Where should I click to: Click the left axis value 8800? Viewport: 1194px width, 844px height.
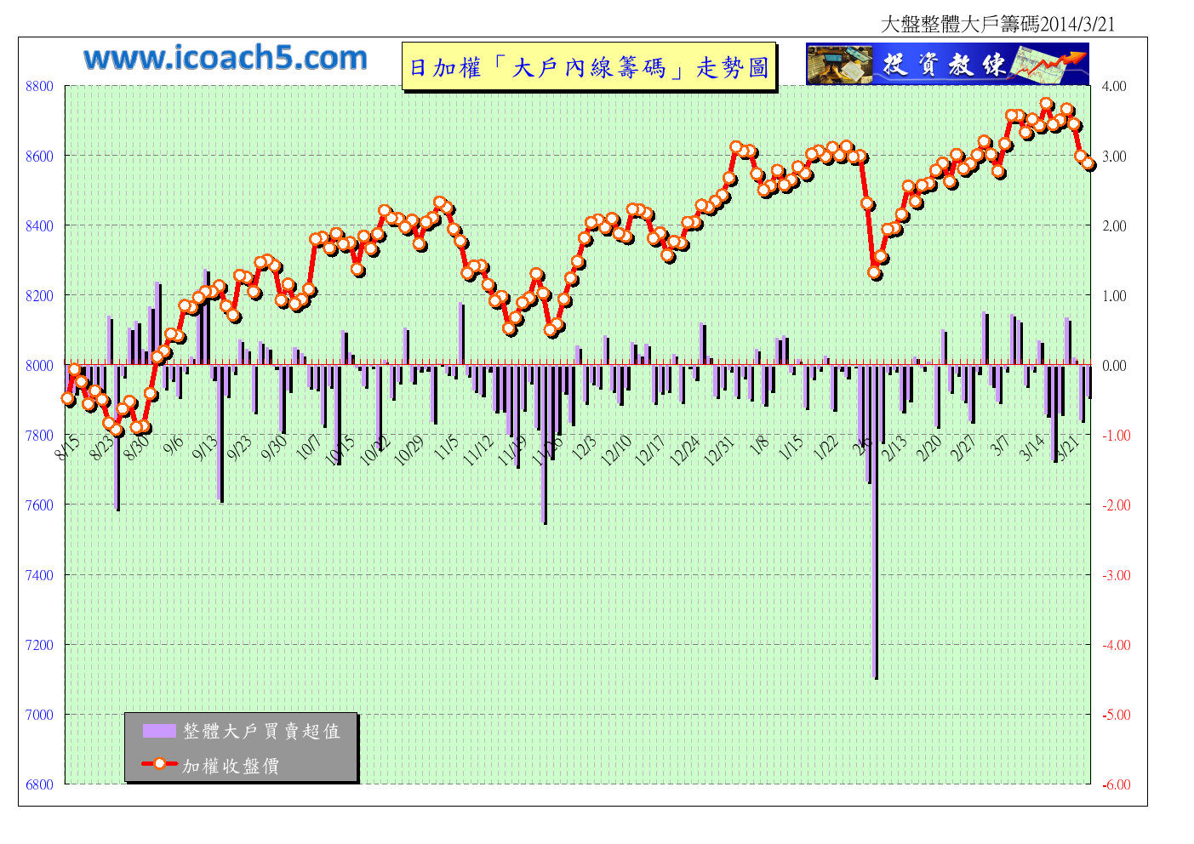coord(39,87)
